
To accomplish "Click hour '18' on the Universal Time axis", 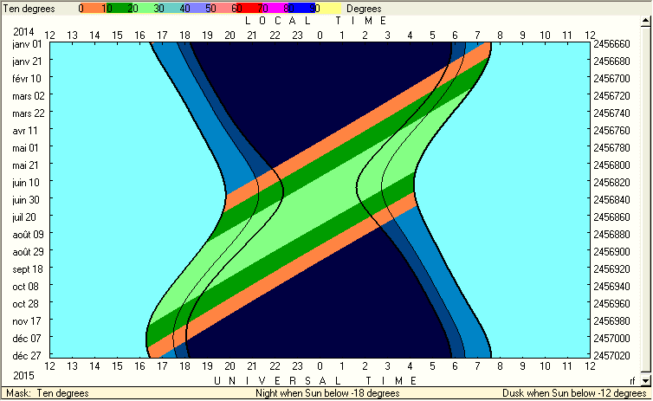I will point(185,366).
